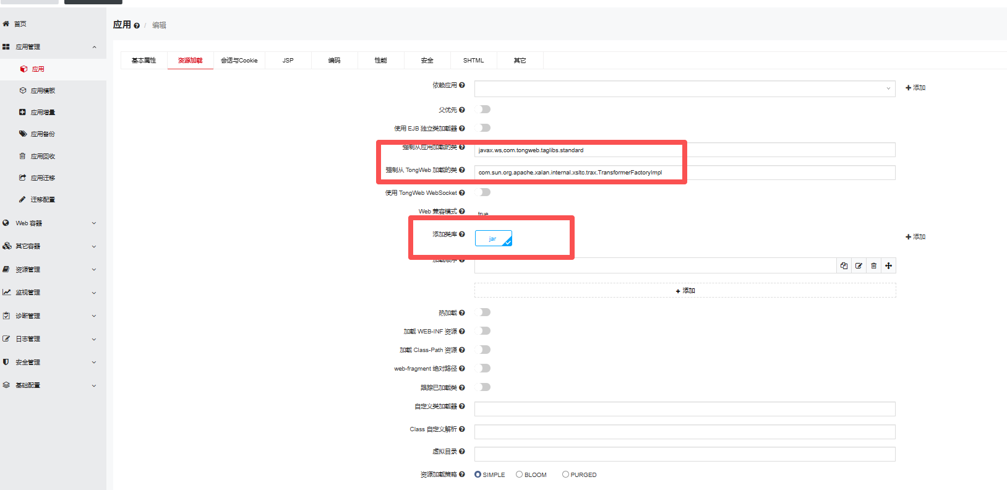Select the SIMPLE radio option
The height and width of the screenshot is (490, 1007).
[x=478, y=475]
